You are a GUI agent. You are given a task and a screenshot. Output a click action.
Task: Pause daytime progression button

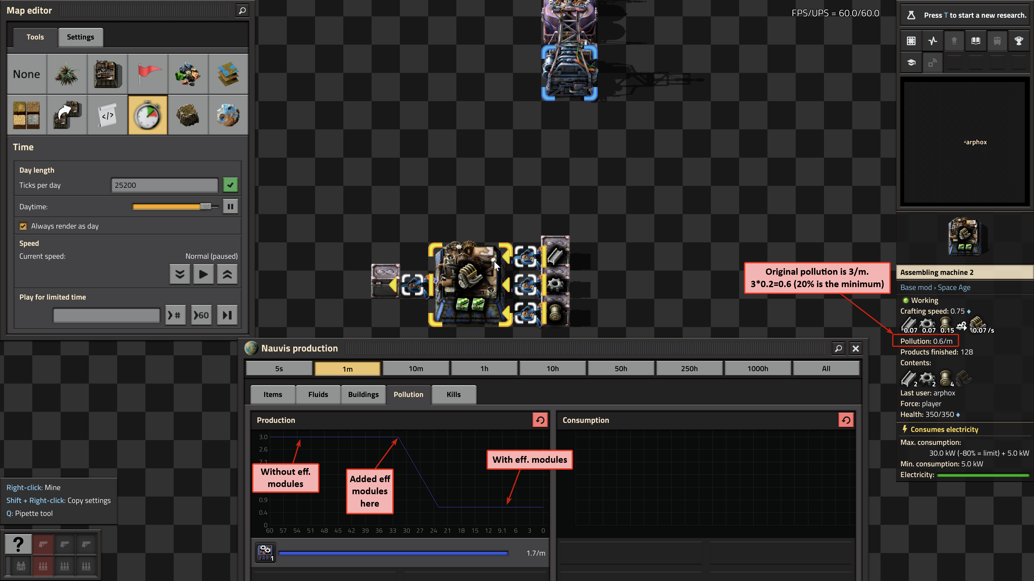click(230, 207)
